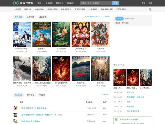
Task: Click the 登录 login link
Action: tap(144, 3)
